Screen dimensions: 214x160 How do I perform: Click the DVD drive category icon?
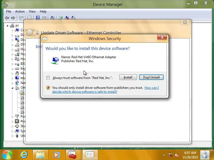pos(17,45)
